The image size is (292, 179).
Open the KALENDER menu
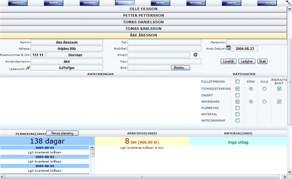click(x=89, y=3)
